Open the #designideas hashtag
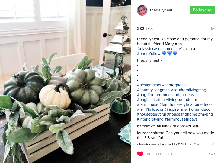Image resolution: width=221 pixels, height=163 pixels. [149, 85]
